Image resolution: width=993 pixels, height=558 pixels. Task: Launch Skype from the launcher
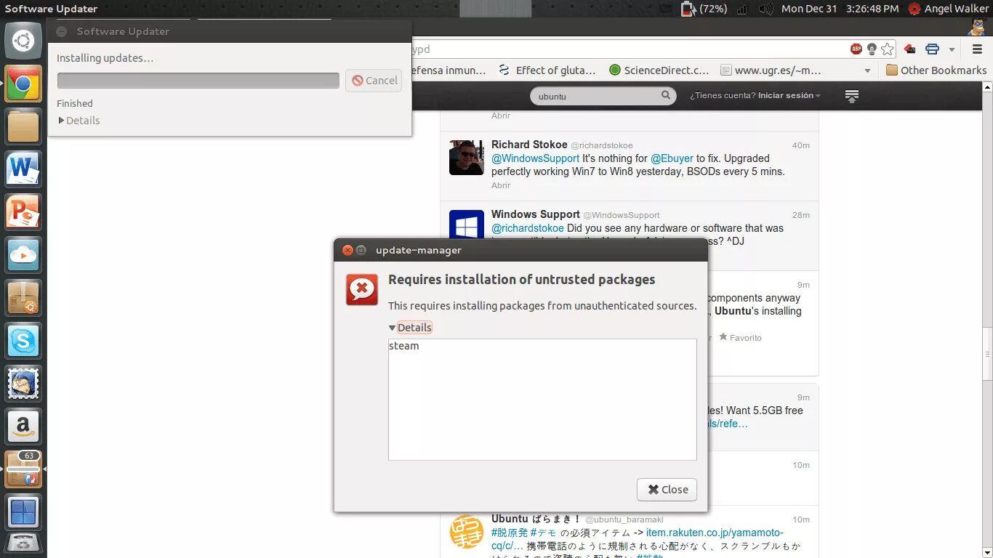click(23, 341)
